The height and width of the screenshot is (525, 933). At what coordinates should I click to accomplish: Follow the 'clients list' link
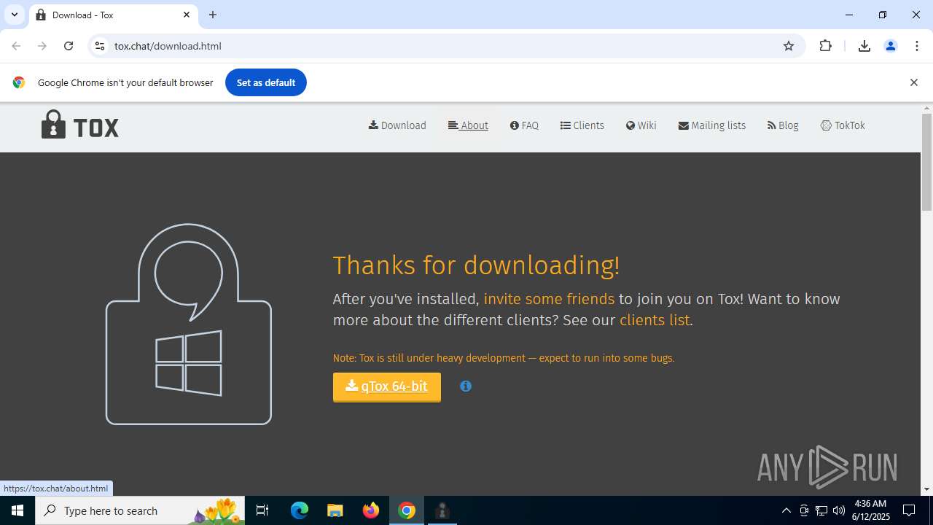tap(655, 320)
